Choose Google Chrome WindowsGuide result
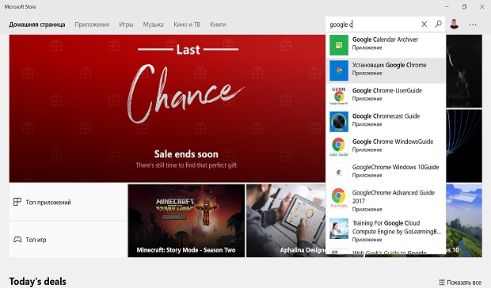 click(386, 147)
